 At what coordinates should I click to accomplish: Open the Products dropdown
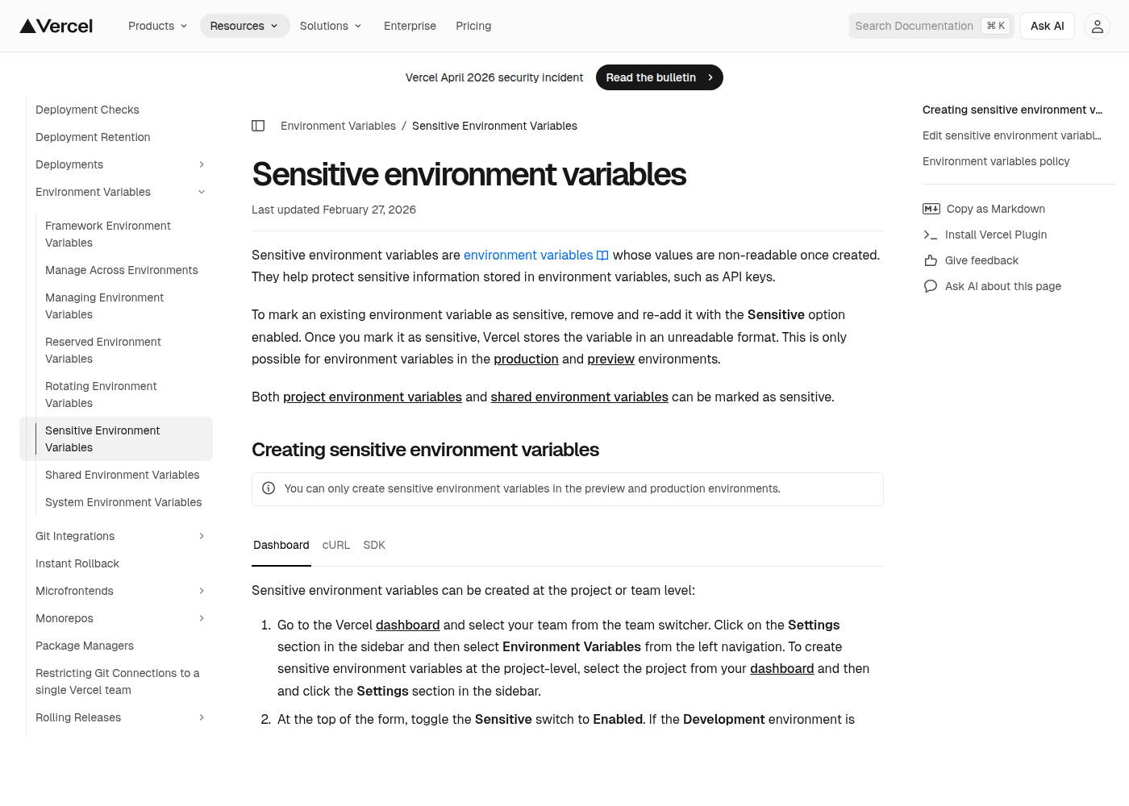click(x=157, y=26)
